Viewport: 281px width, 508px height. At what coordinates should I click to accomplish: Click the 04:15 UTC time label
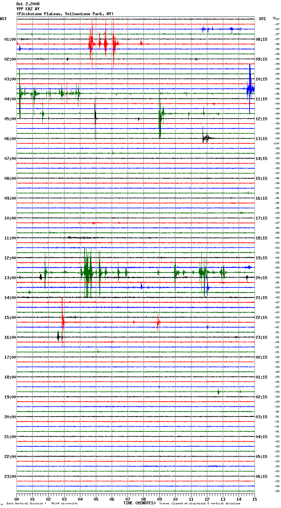tap(261, 436)
